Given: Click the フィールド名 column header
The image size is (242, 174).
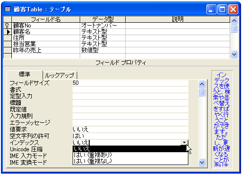Looking at the screenshot, I should pyautogui.click(x=46, y=19).
